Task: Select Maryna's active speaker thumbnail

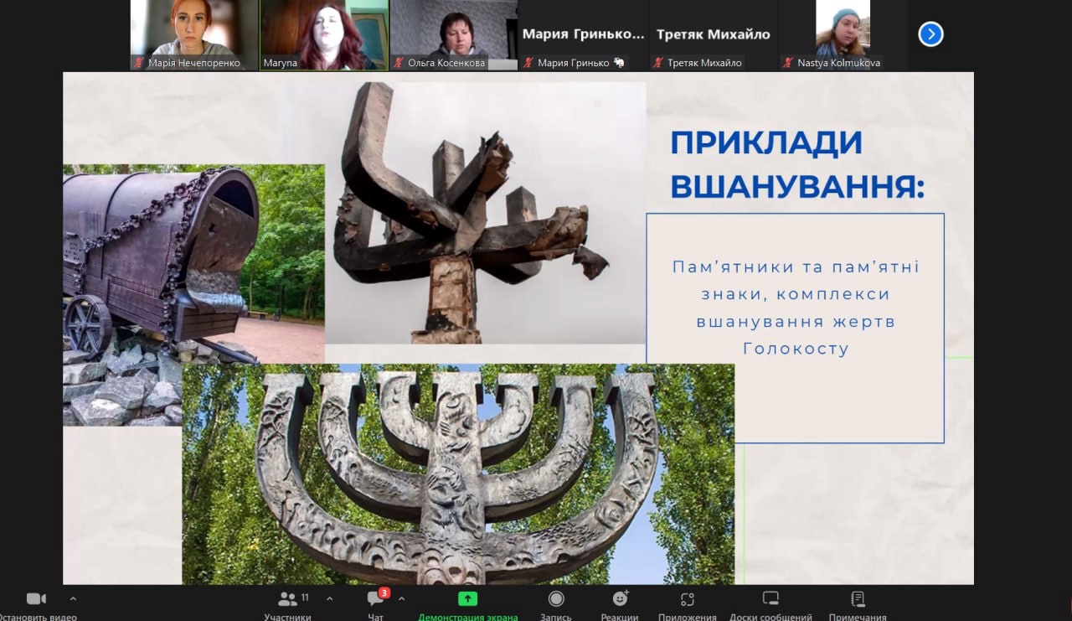Action: click(324, 34)
